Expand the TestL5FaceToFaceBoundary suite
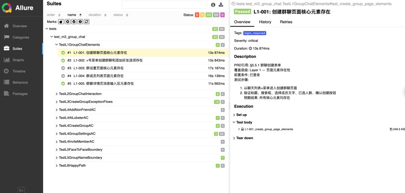 coord(57,150)
